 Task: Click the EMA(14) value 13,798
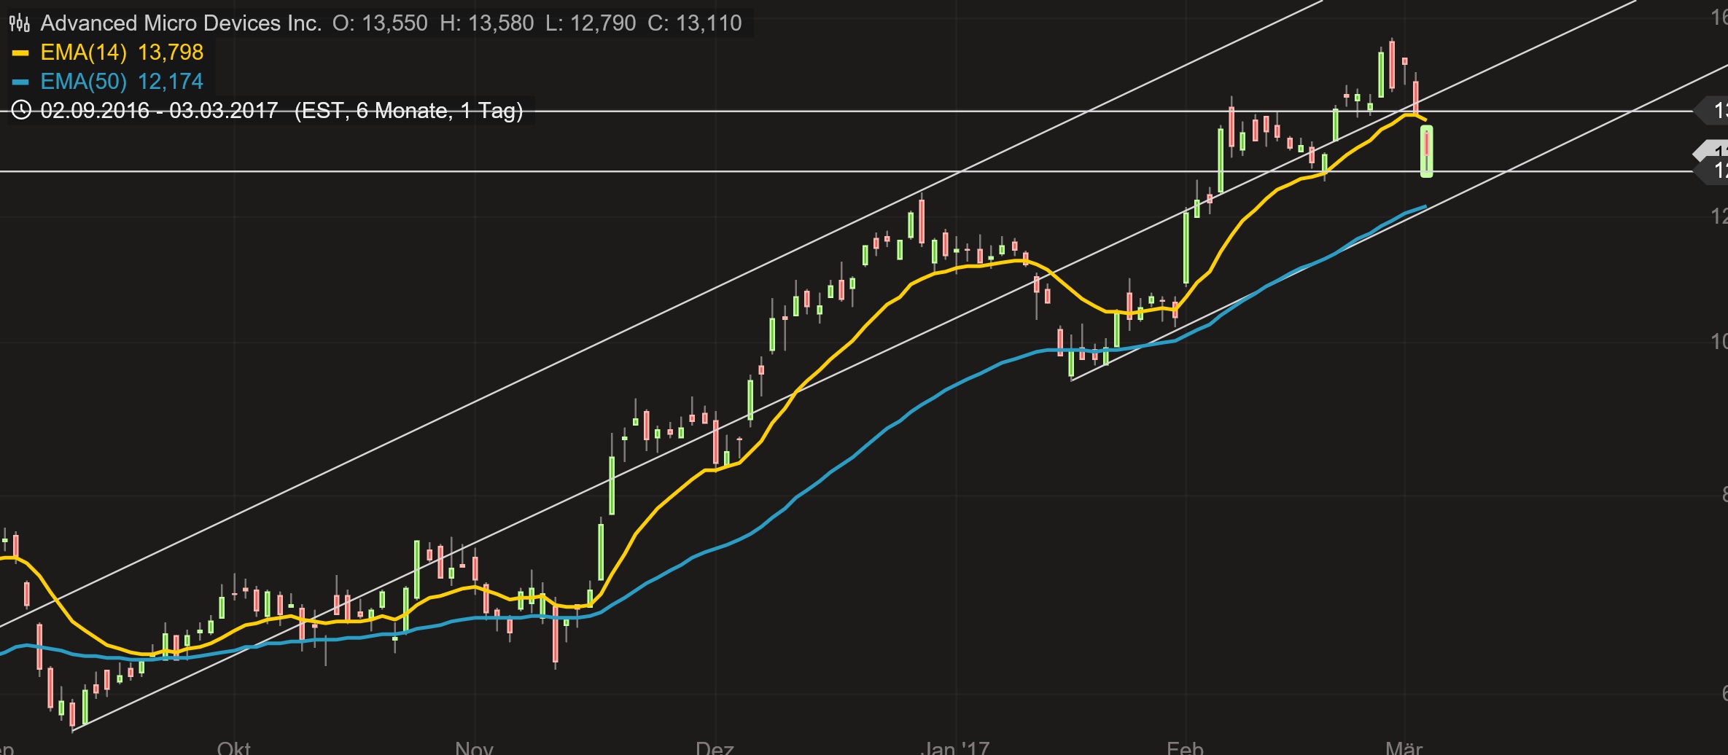point(171,52)
